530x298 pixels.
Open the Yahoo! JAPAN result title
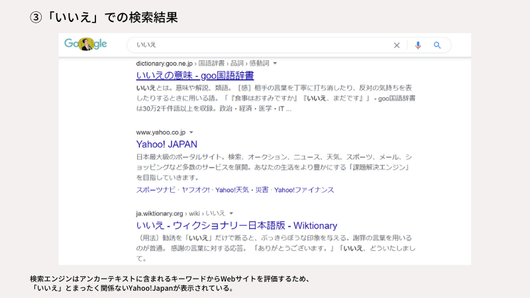tap(167, 144)
